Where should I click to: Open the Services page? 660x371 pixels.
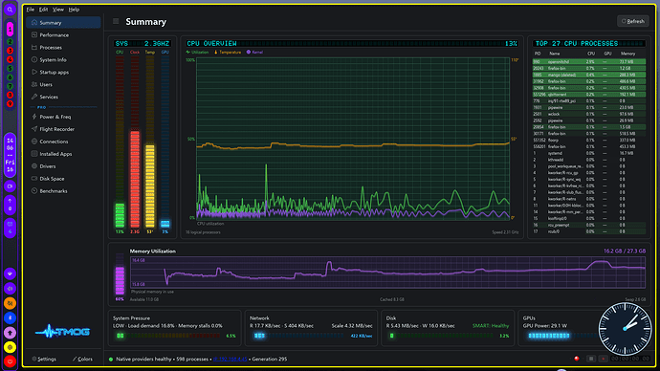pyautogui.click(x=63, y=97)
